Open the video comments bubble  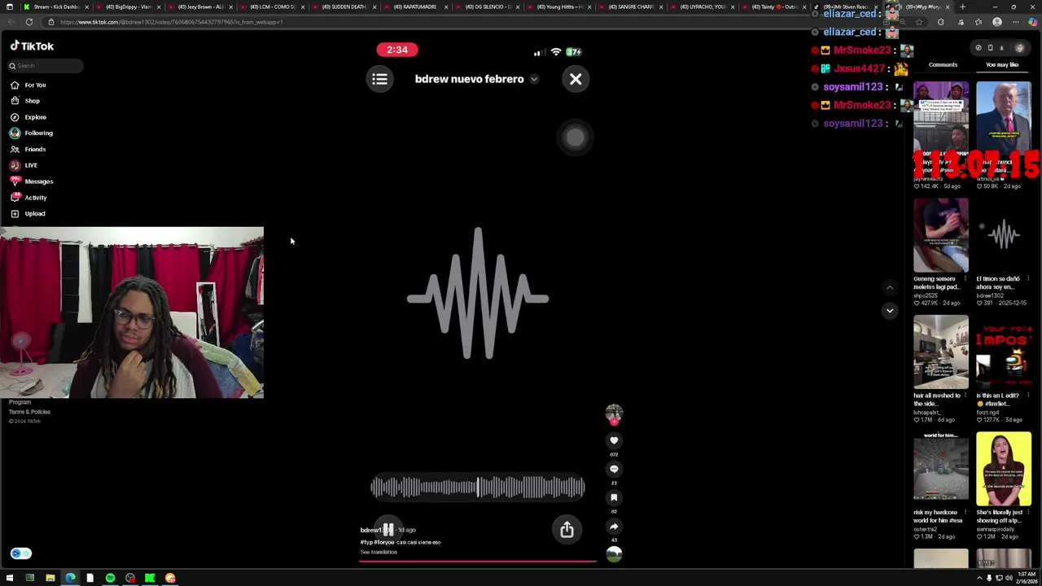pyautogui.click(x=614, y=469)
